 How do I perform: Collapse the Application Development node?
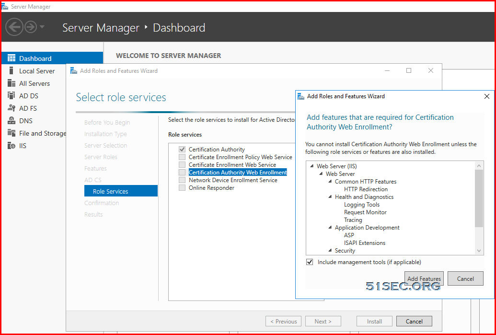330,228
